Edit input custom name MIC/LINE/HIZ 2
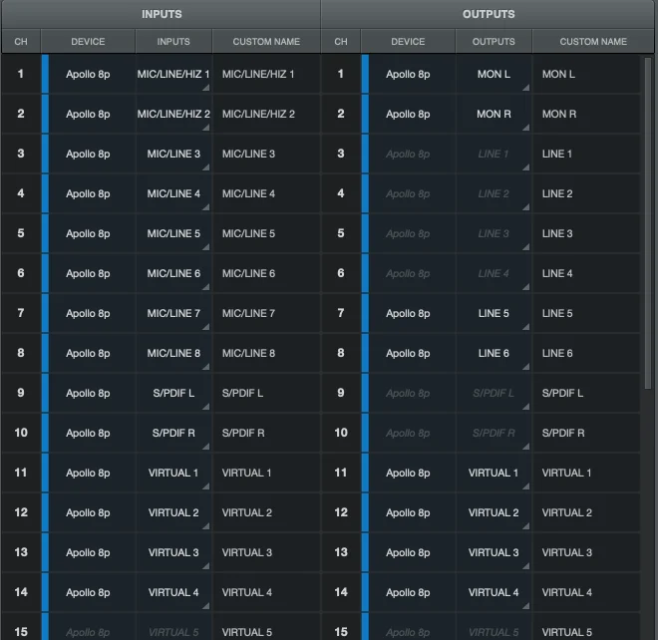The width and height of the screenshot is (658, 640). pos(266,114)
